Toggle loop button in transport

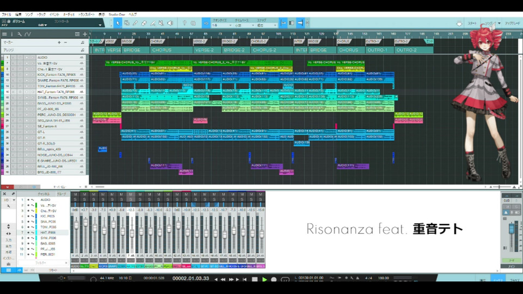tap(285, 279)
